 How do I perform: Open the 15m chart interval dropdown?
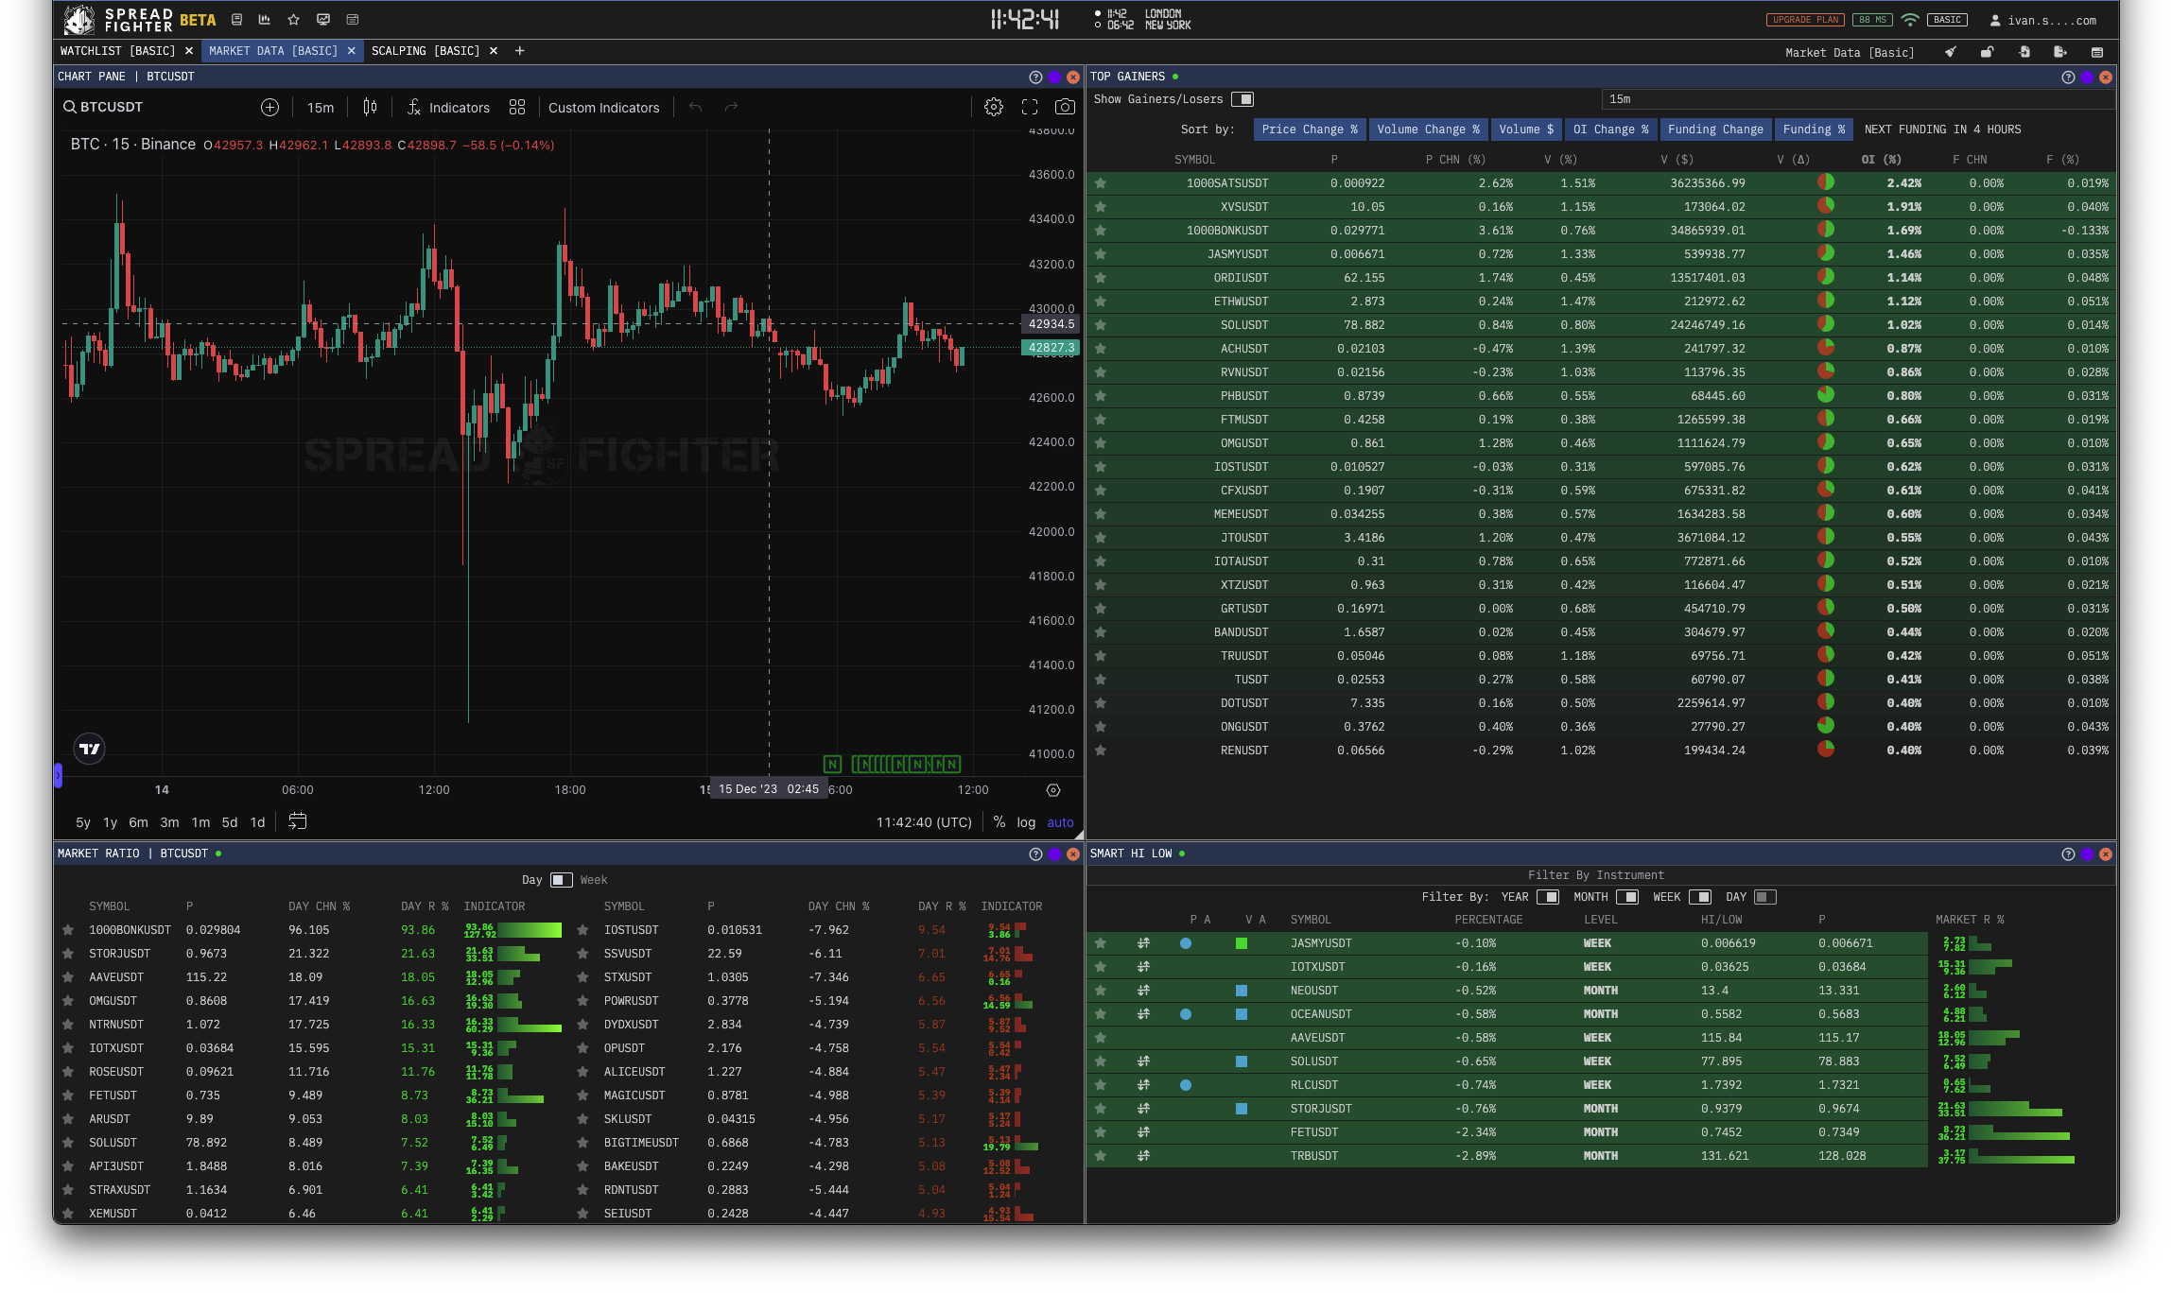click(x=321, y=108)
